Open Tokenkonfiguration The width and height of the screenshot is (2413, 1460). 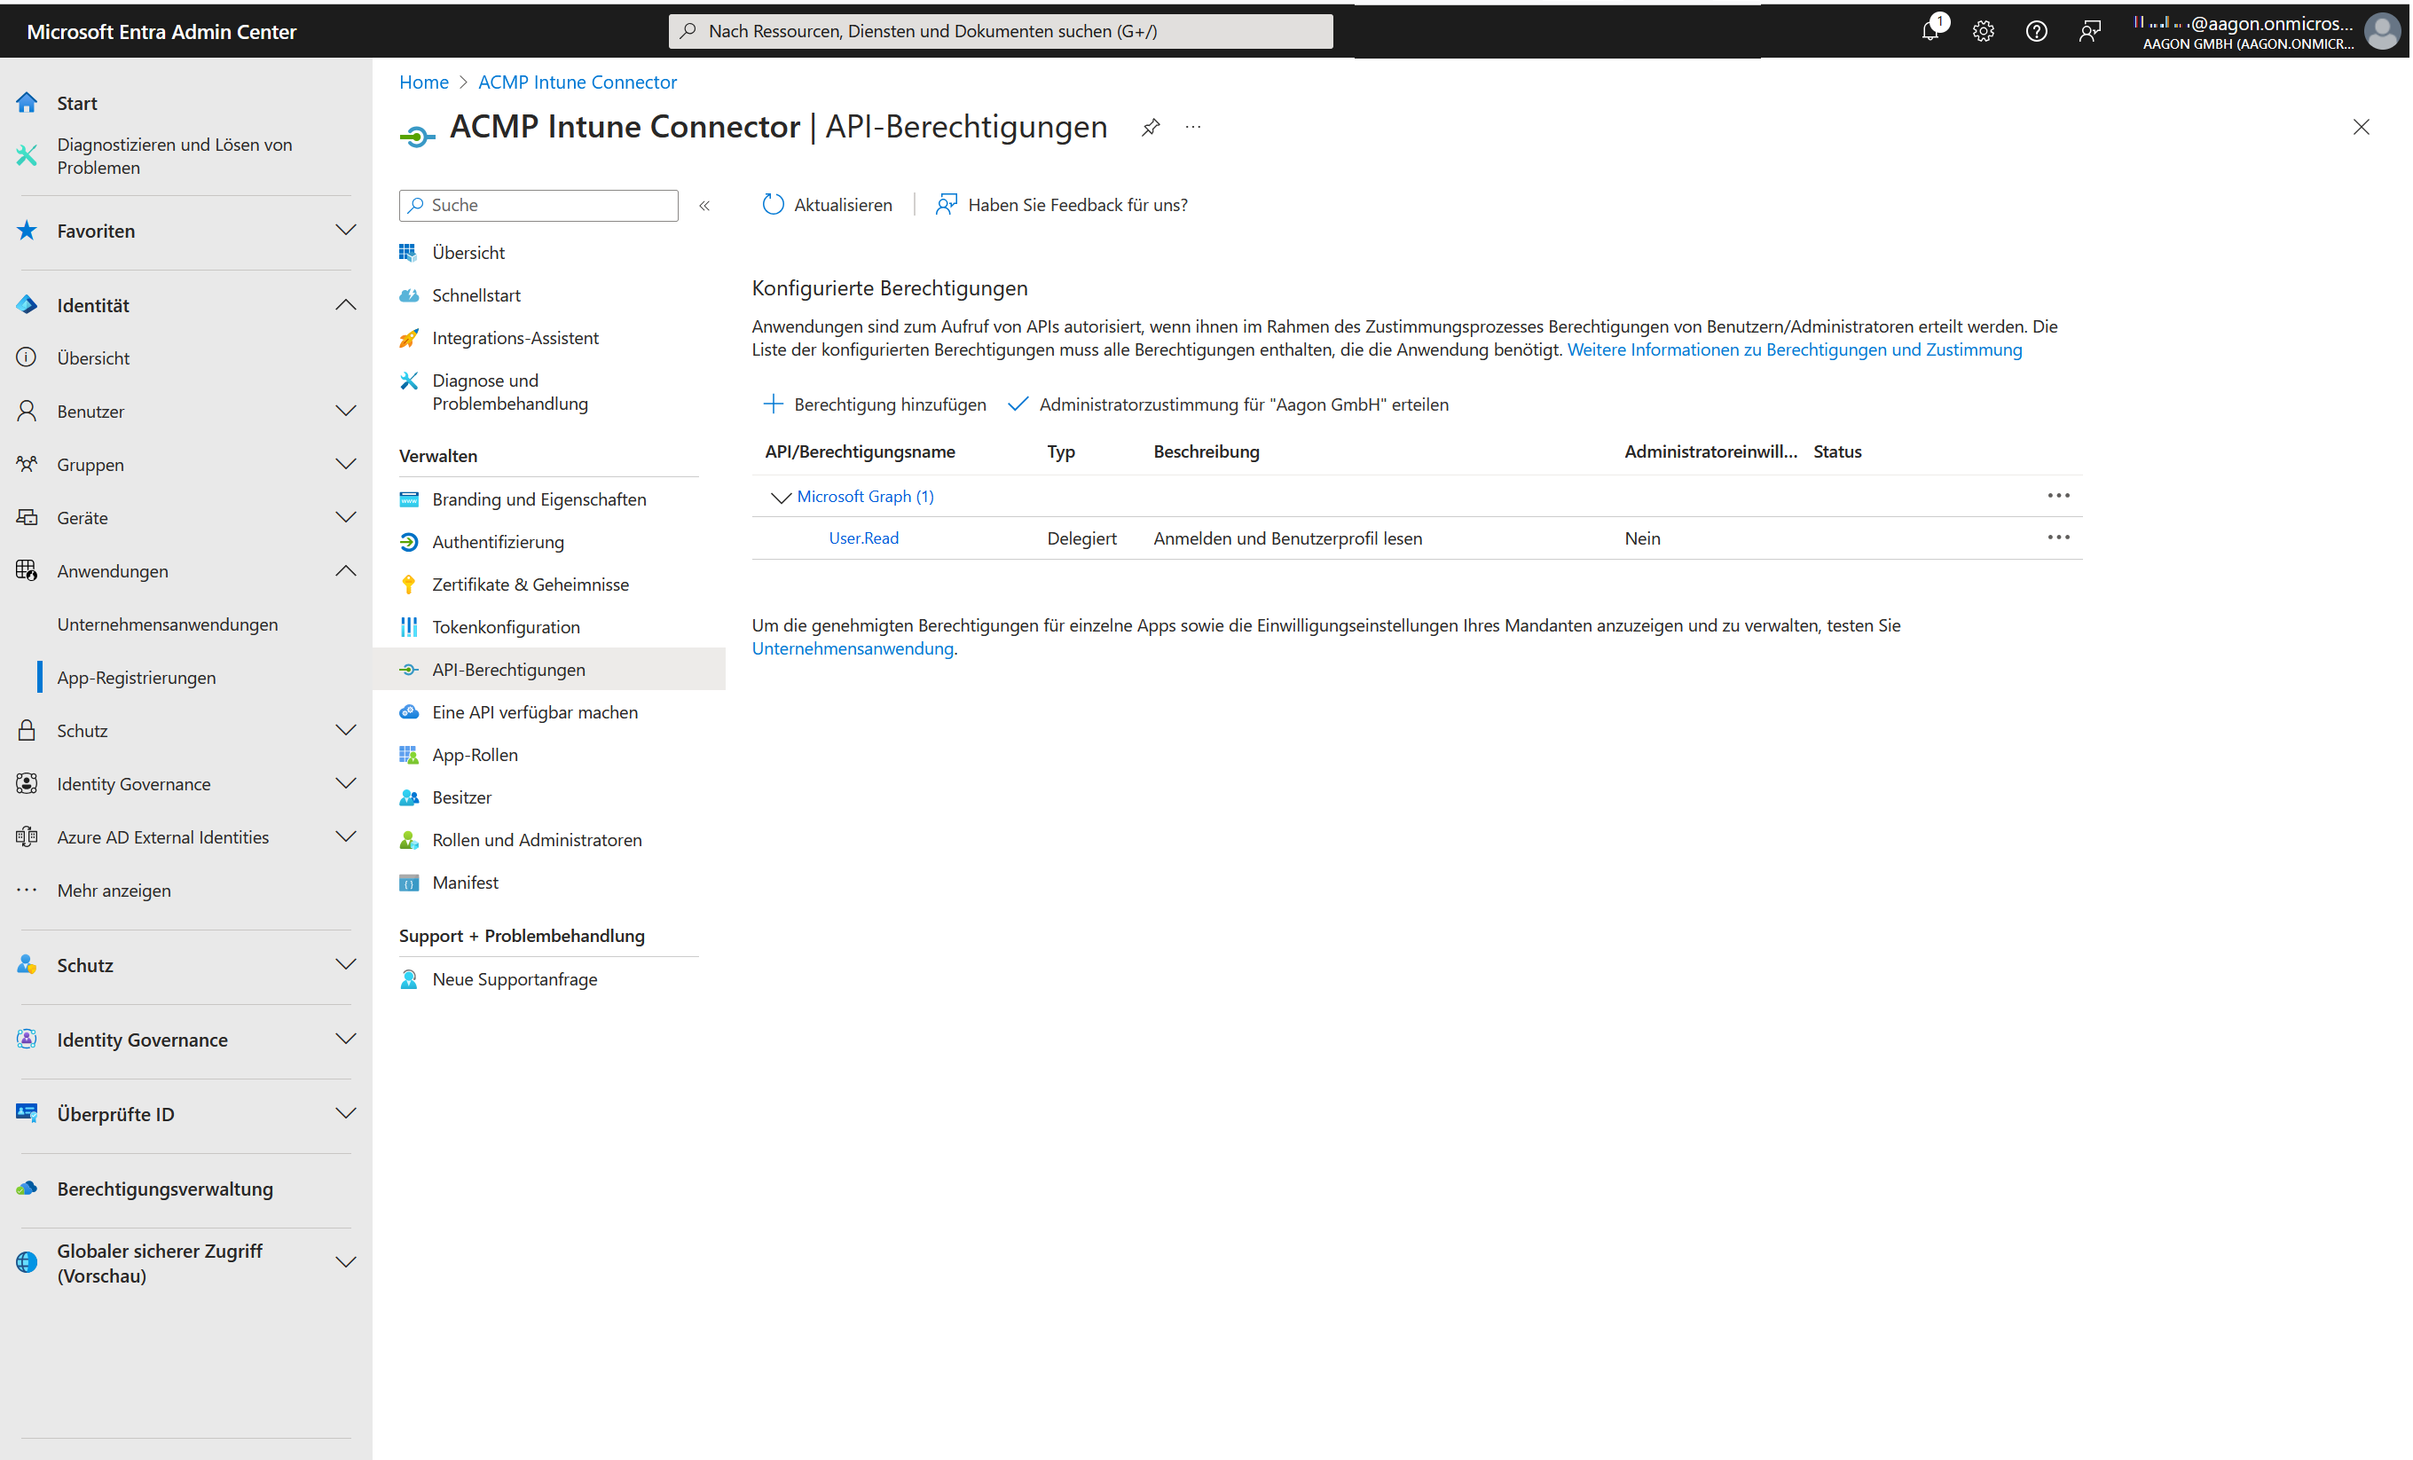click(x=506, y=628)
